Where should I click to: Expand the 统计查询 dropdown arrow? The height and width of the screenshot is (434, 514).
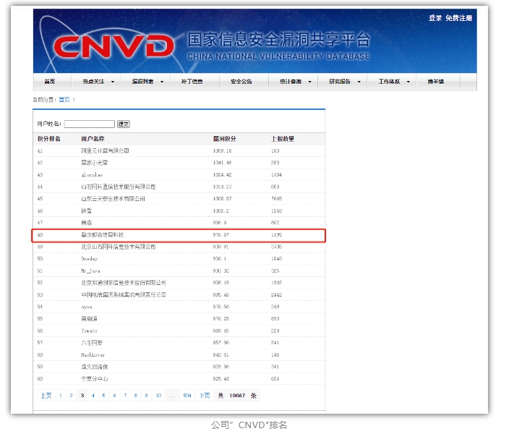pyautogui.click(x=310, y=82)
